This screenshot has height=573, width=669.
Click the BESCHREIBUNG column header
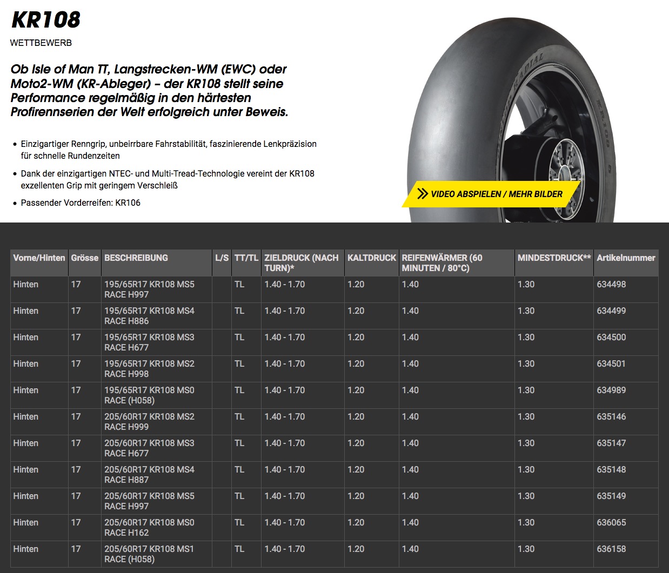coord(136,258)
